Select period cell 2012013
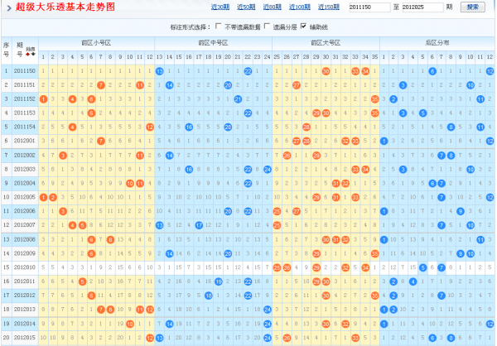The image size is (497, 346). (25, 310)
